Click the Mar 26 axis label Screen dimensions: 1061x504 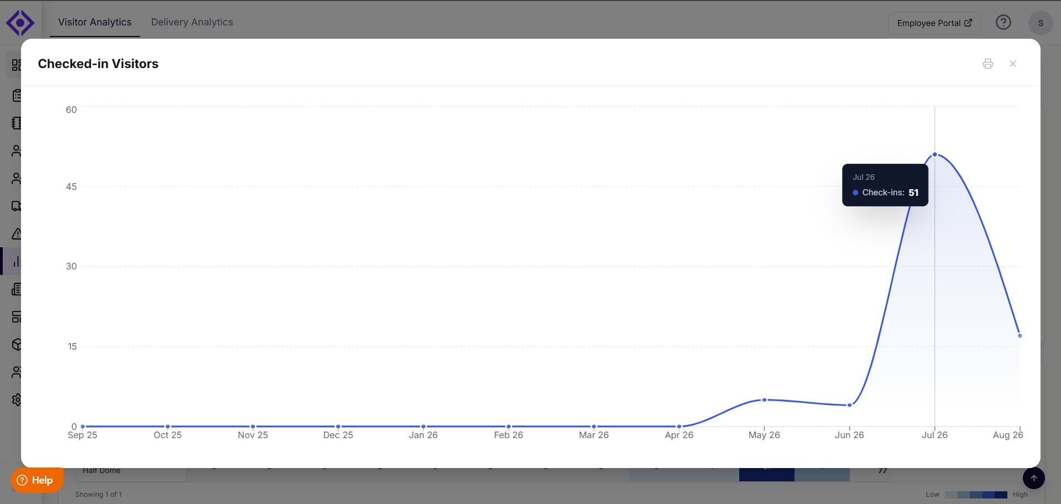click(594, 435)
